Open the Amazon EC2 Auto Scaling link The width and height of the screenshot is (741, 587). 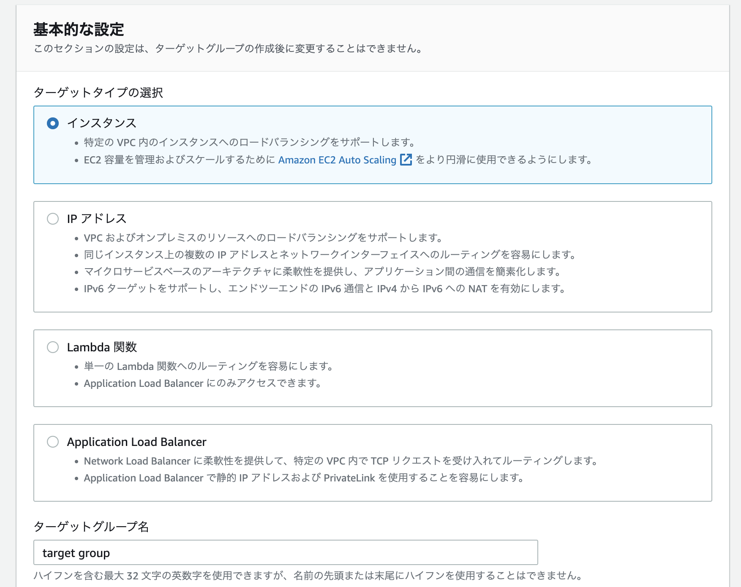coord(337,160)
